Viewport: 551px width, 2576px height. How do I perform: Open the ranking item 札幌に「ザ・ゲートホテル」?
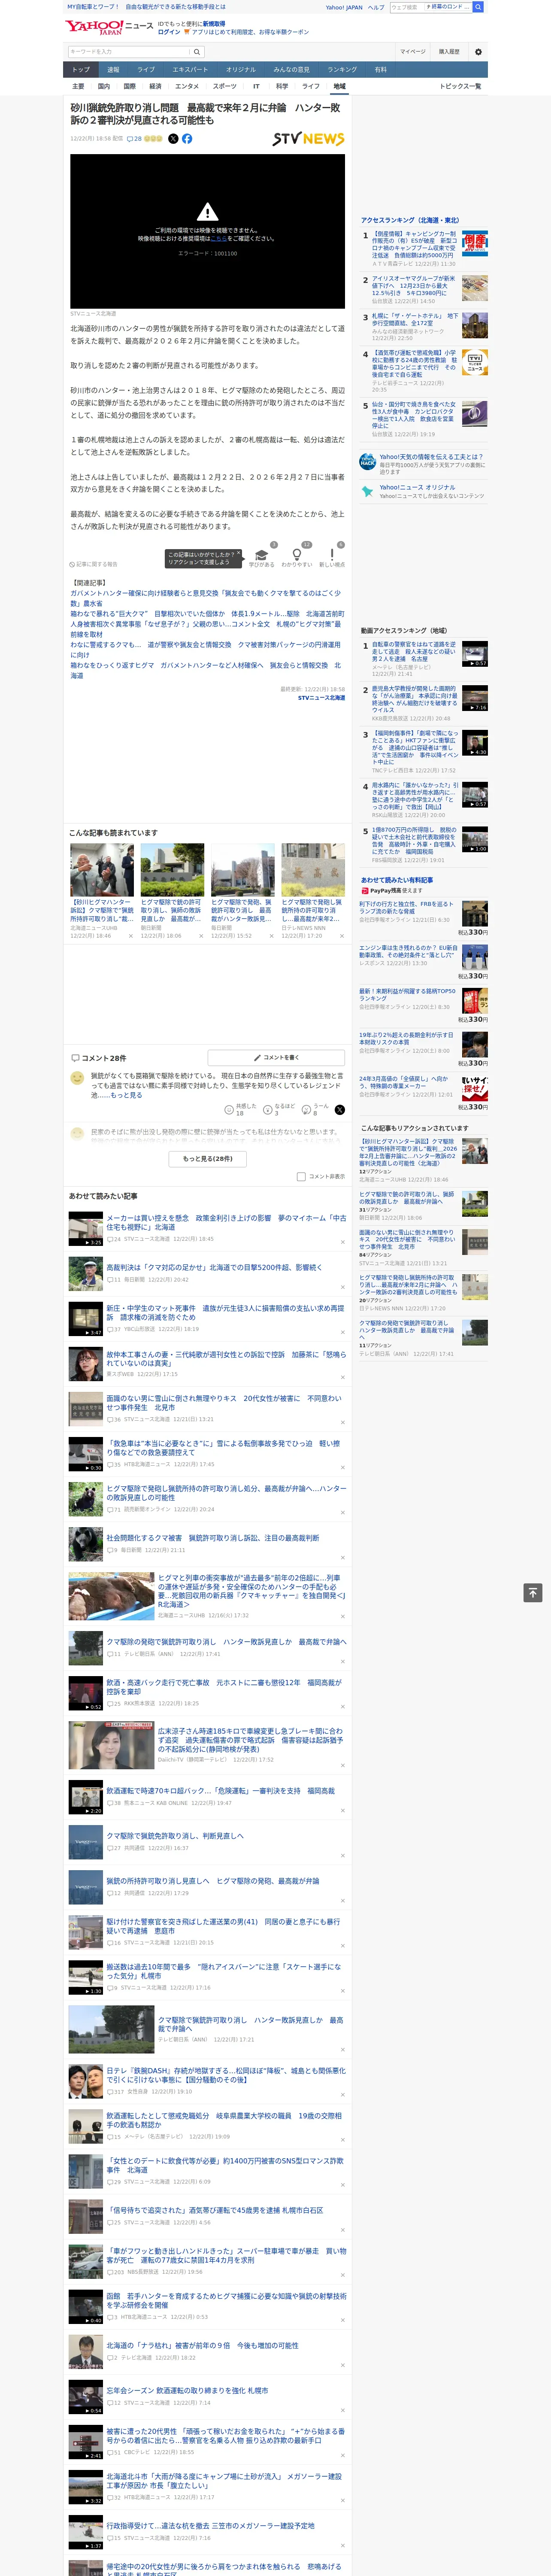click(414, 320)
